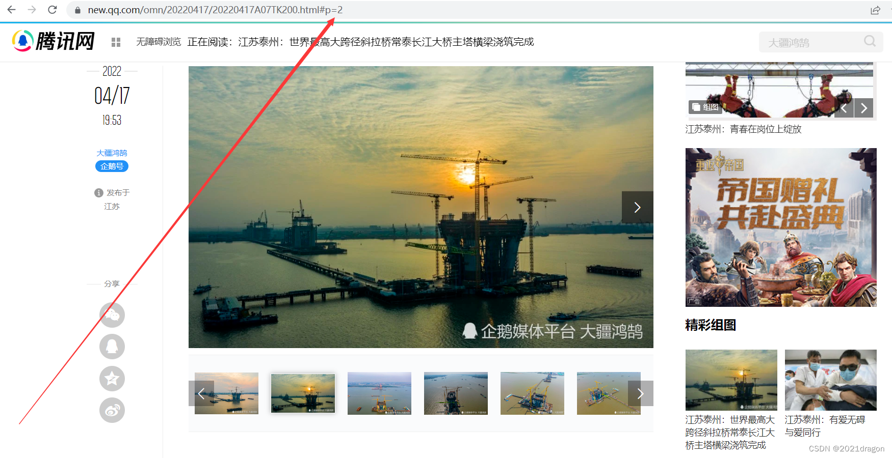Open the 无障碍浏览 accessibility browsing link

pyautogui.click(x=159, y=42)
